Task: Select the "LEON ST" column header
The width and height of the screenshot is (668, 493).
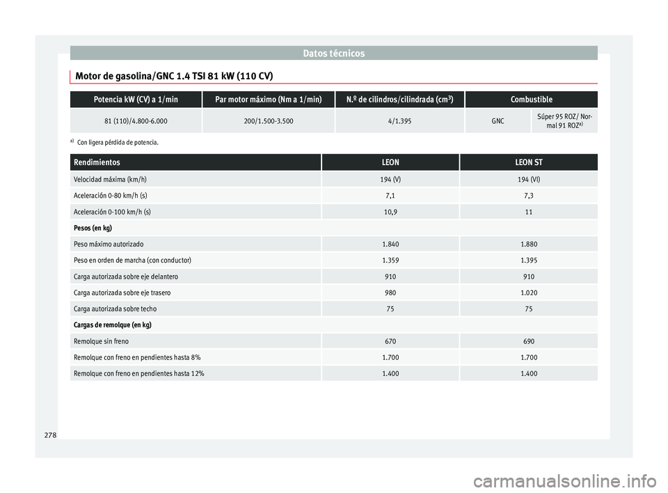Action: (529, 162)
